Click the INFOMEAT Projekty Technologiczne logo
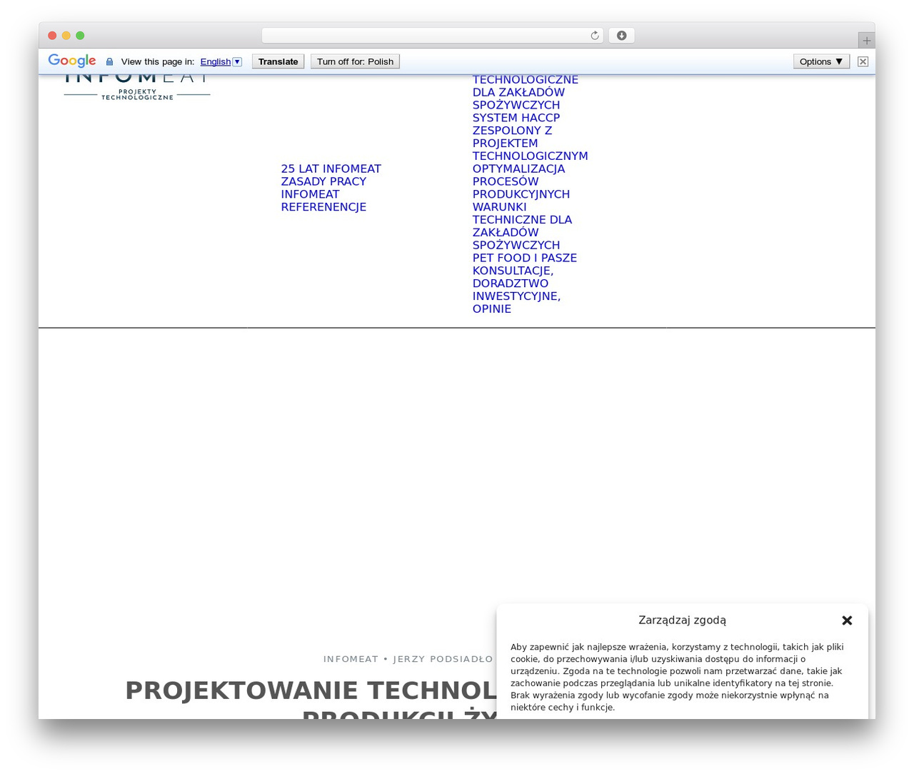Viewport: 914px width, 774px height. pos(137,87)
